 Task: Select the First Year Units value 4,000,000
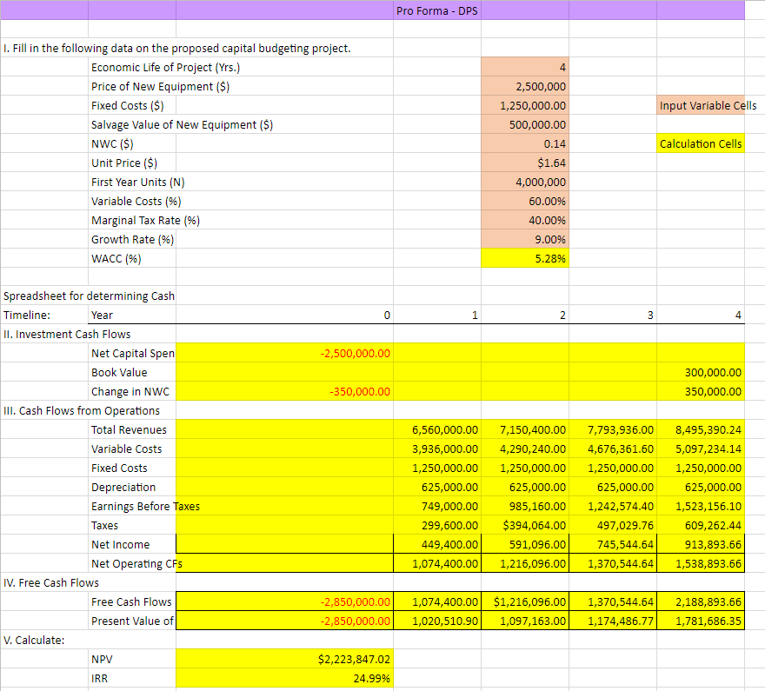coord(525,183)
